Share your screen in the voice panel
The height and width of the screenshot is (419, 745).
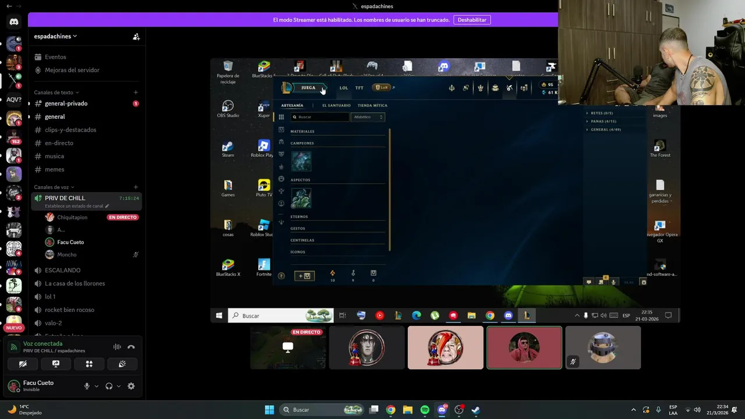coord(56,364)
